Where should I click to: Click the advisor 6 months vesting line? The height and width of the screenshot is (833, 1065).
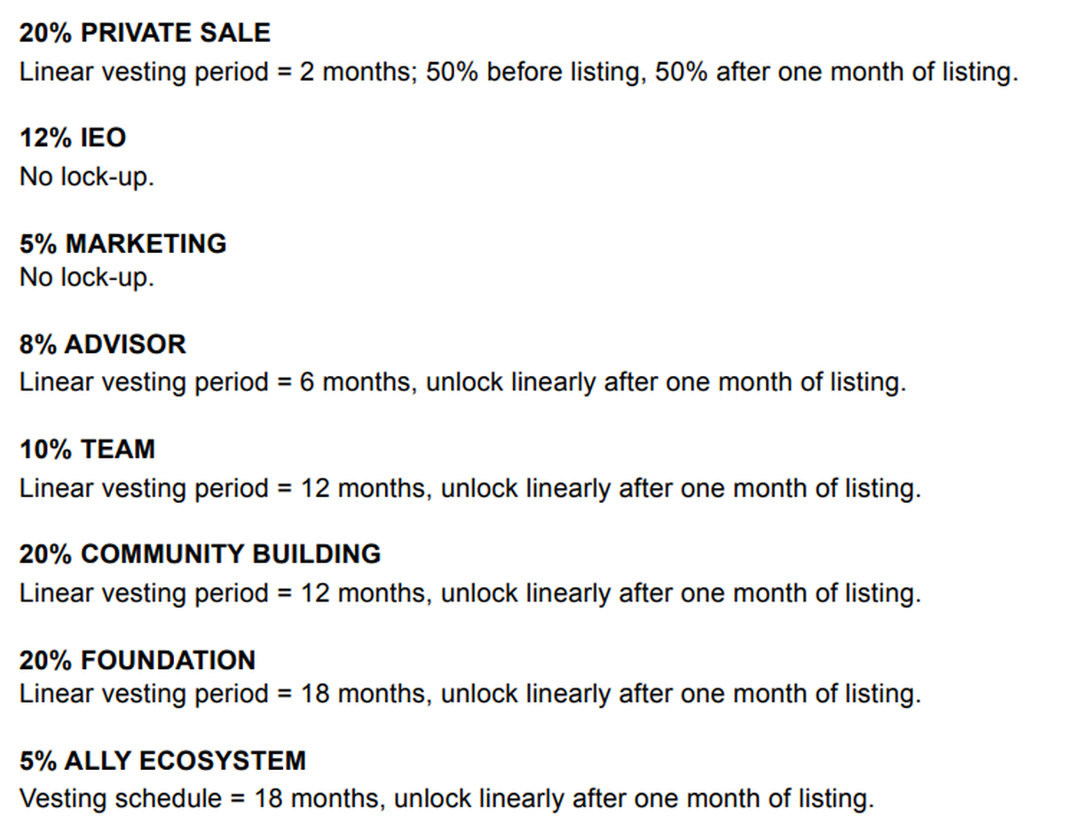pyautogui.click(x=461, y=383)
